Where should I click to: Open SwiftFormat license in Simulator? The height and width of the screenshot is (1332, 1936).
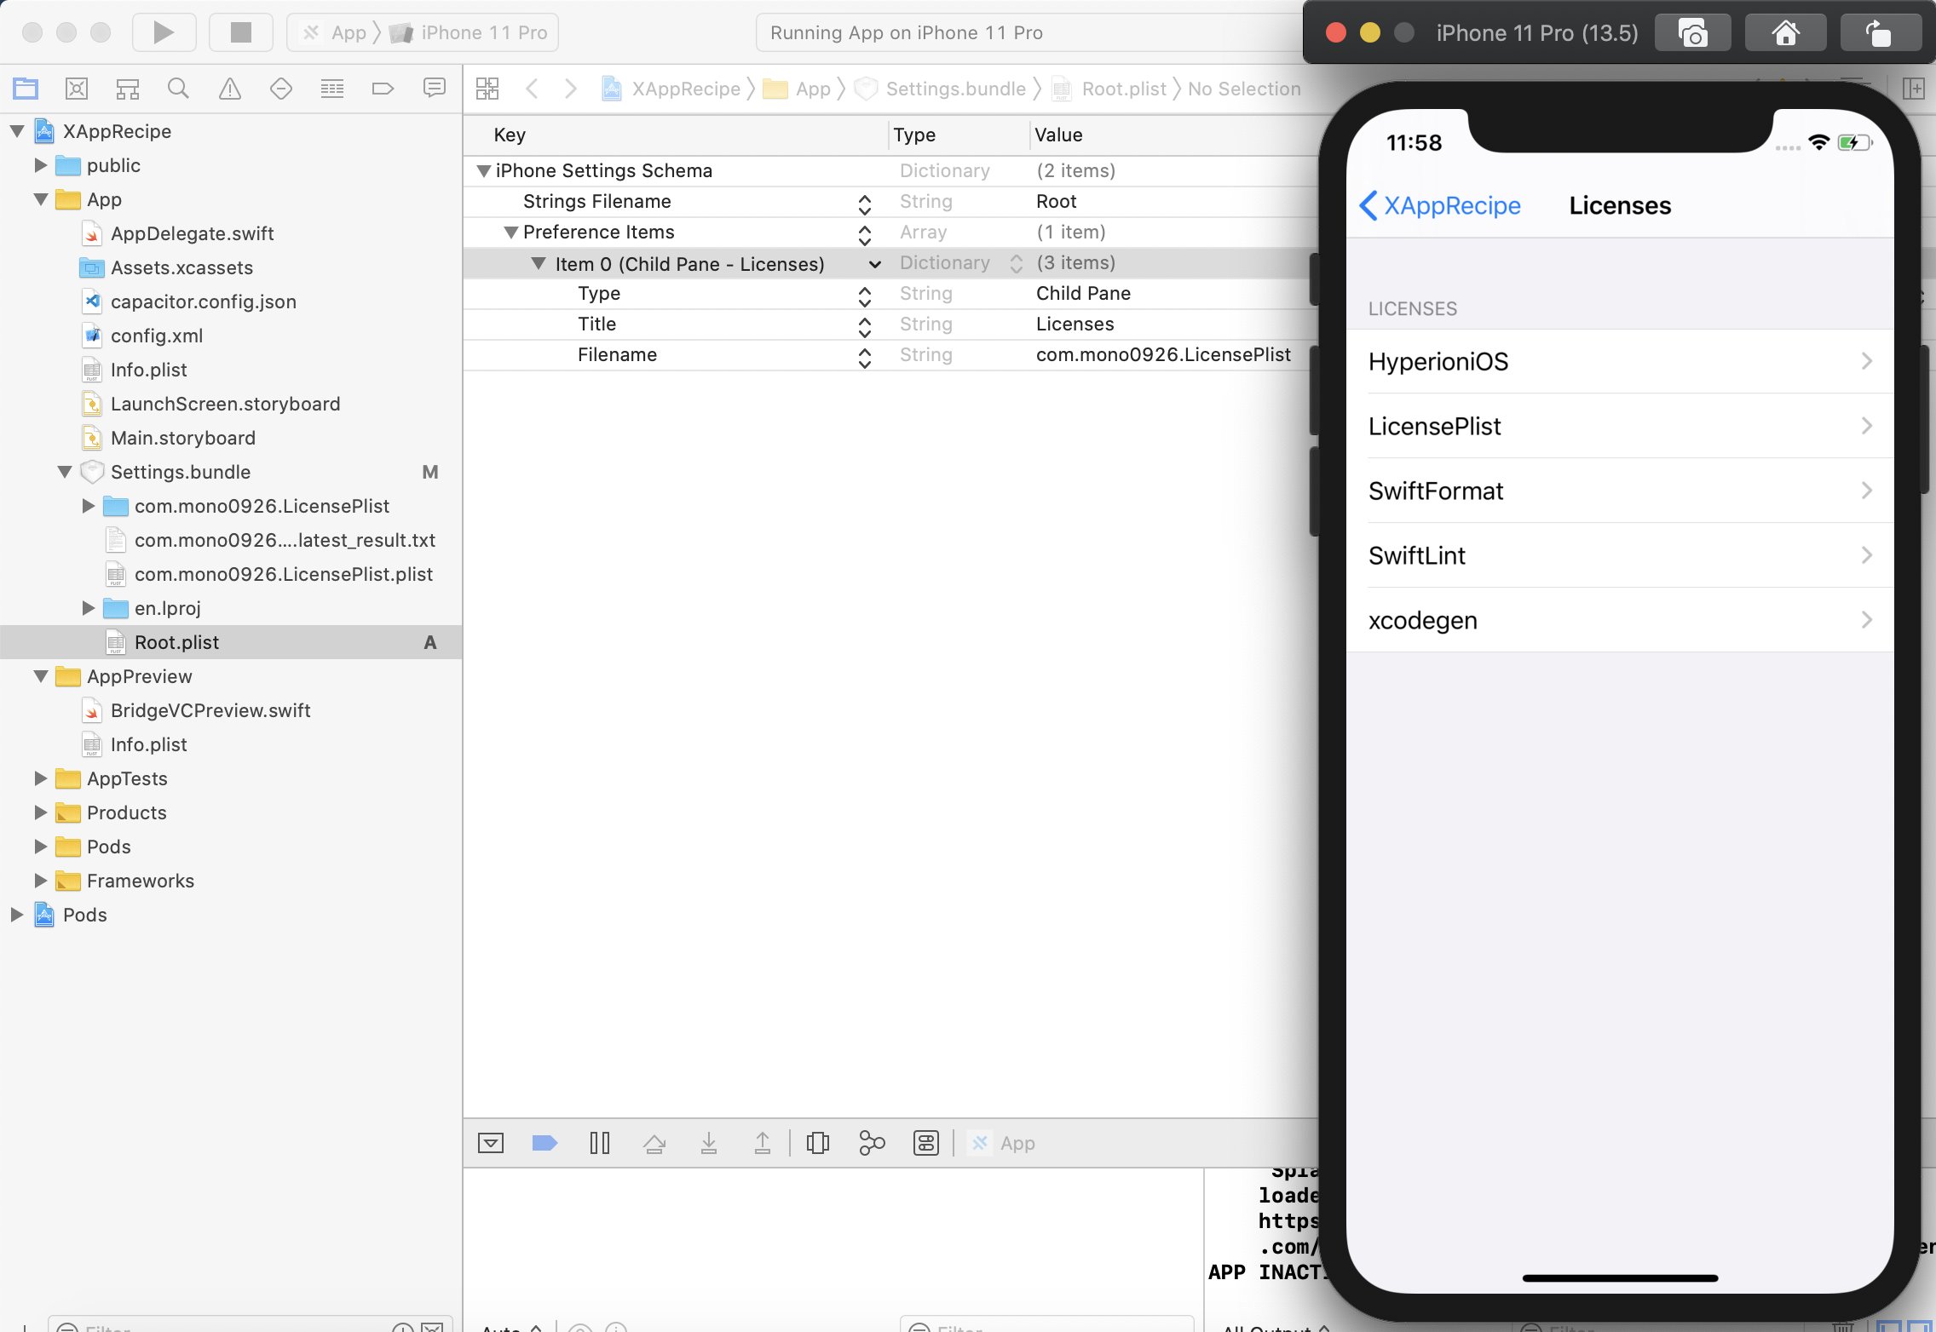[x=1620, y=491]
